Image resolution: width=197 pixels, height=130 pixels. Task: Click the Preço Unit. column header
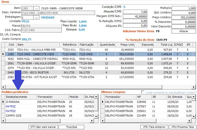(x=125, y=45)
